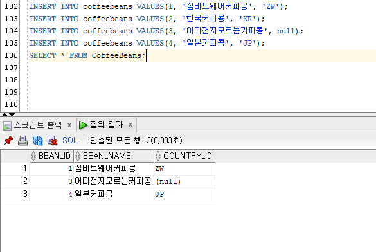Click the delete row icon
This screenshot has width=376, height=252.
52,141
